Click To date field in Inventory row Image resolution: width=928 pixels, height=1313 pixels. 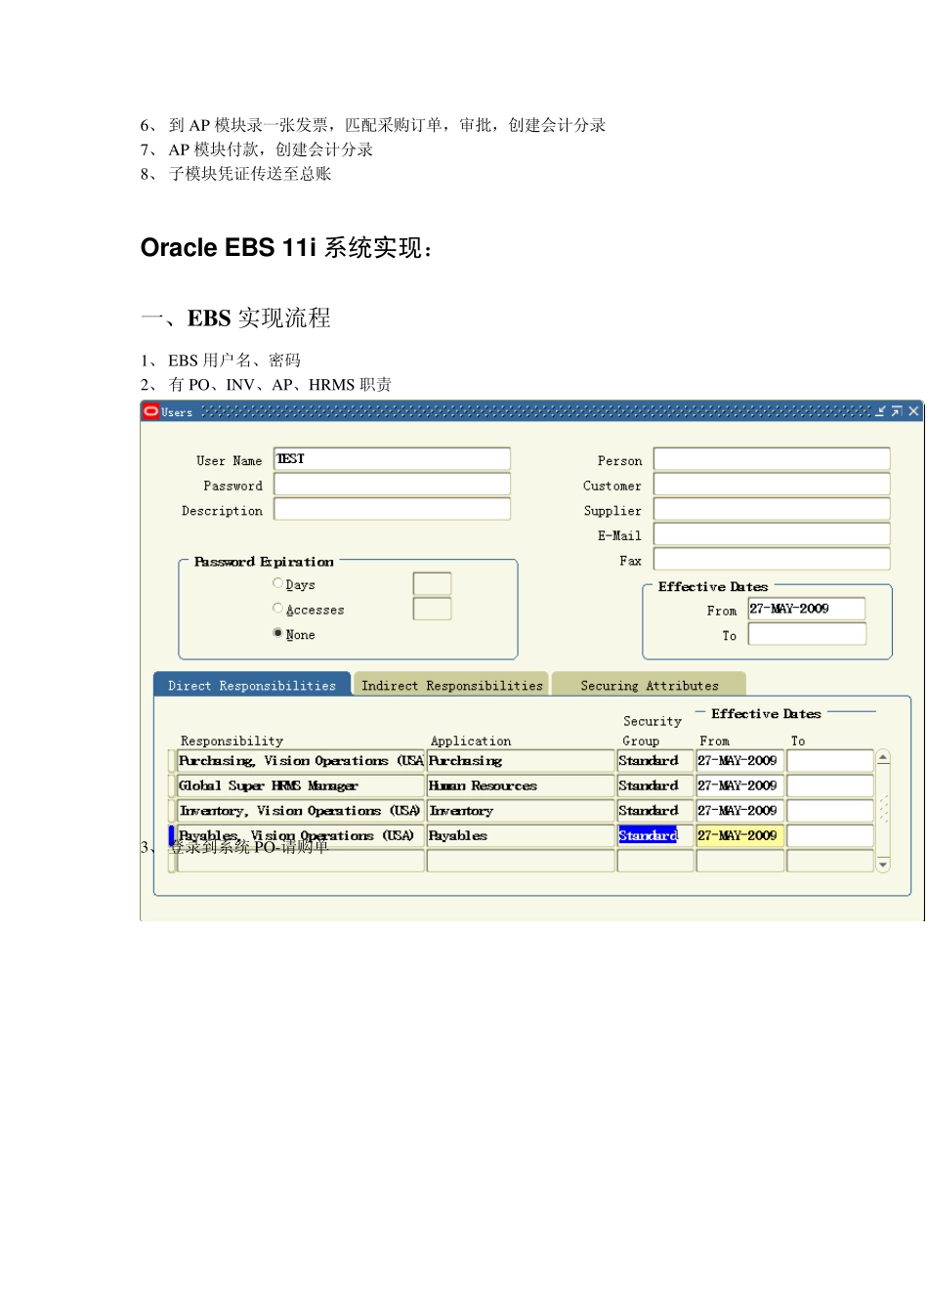click(830, 811)
